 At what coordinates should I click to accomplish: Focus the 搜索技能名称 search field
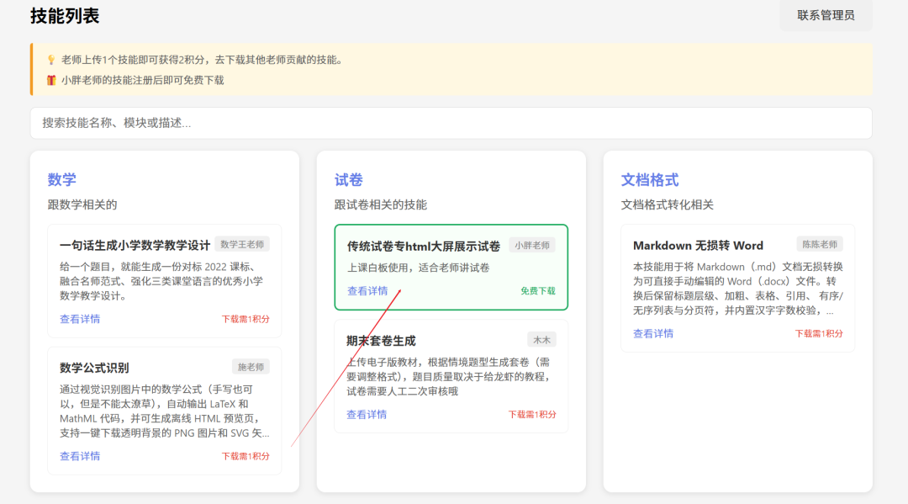(x=451, y=123)
